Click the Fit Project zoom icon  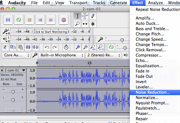101,47
